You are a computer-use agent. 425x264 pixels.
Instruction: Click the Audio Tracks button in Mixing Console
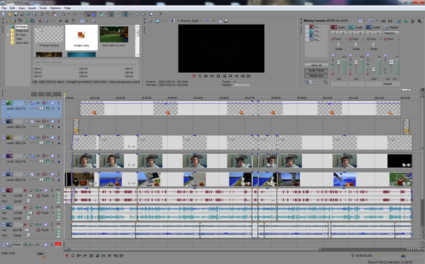pyautogui.click(x=316, y=71)
